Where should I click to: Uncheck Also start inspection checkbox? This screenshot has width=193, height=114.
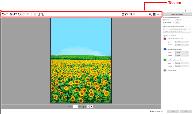pyautogui.click(x=151, y=111)
